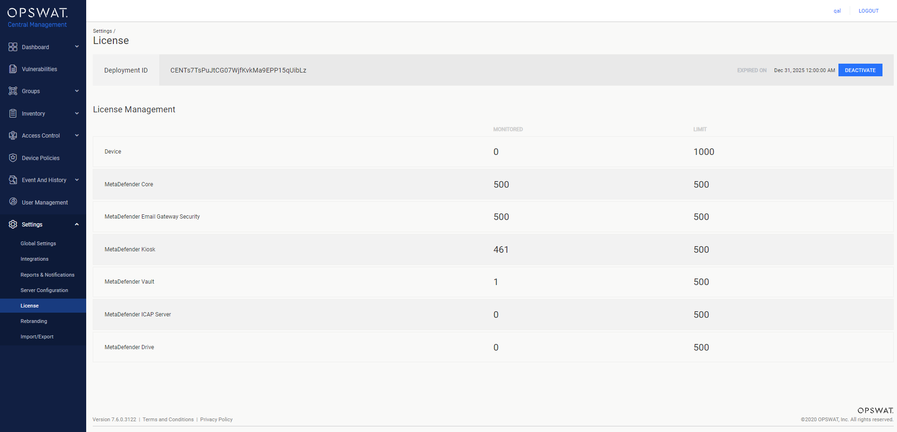Expand the Inventory menu chevron
This screenshot has width=897, height=432.
77,113
